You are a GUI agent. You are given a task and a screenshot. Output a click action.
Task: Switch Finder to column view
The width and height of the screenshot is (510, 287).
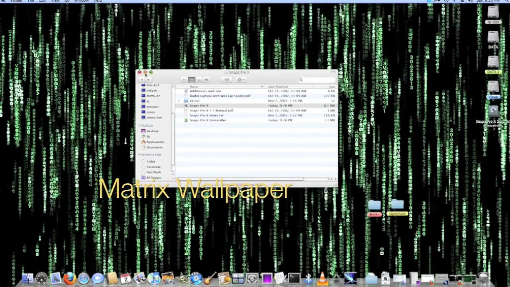tap(199, 80)
